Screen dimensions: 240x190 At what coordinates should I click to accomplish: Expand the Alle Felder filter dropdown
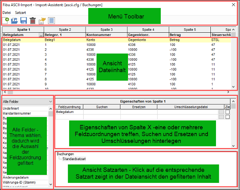(x=50, y=101)
